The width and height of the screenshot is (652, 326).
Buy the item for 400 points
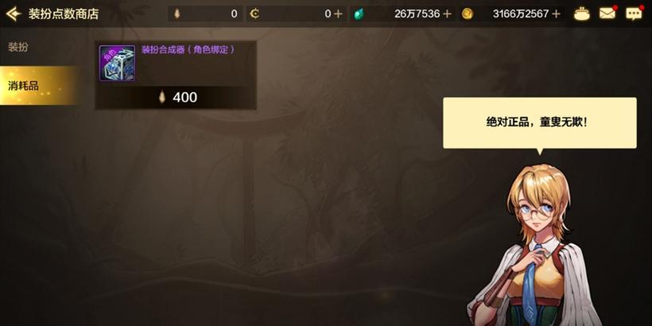176,98
